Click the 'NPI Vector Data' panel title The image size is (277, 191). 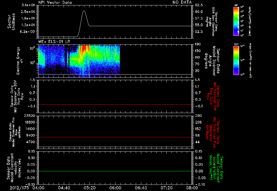point(55,2)
